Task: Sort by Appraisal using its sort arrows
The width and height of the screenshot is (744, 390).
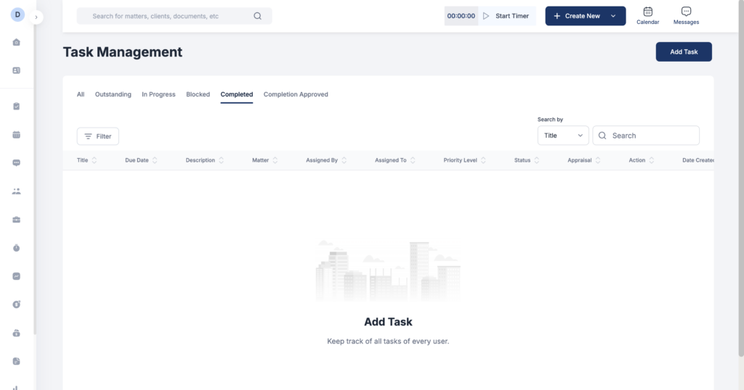Action: coord(598,160)
